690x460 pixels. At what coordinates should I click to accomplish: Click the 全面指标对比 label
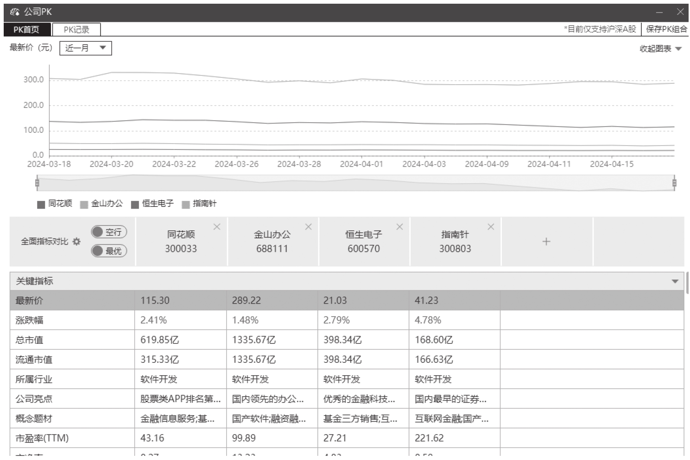pos(44,242)
